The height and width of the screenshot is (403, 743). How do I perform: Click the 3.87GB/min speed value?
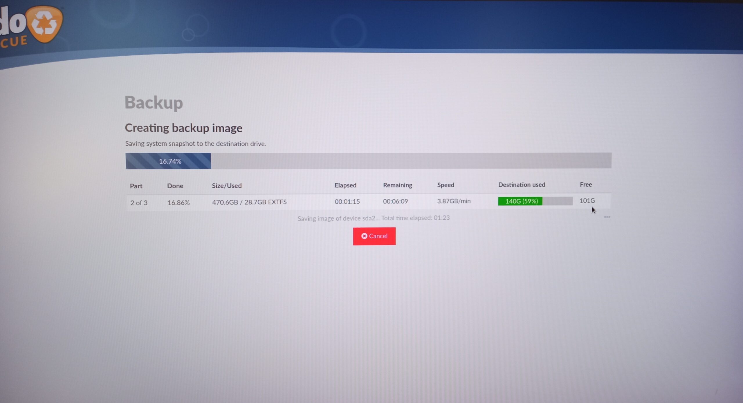point(454,201)
